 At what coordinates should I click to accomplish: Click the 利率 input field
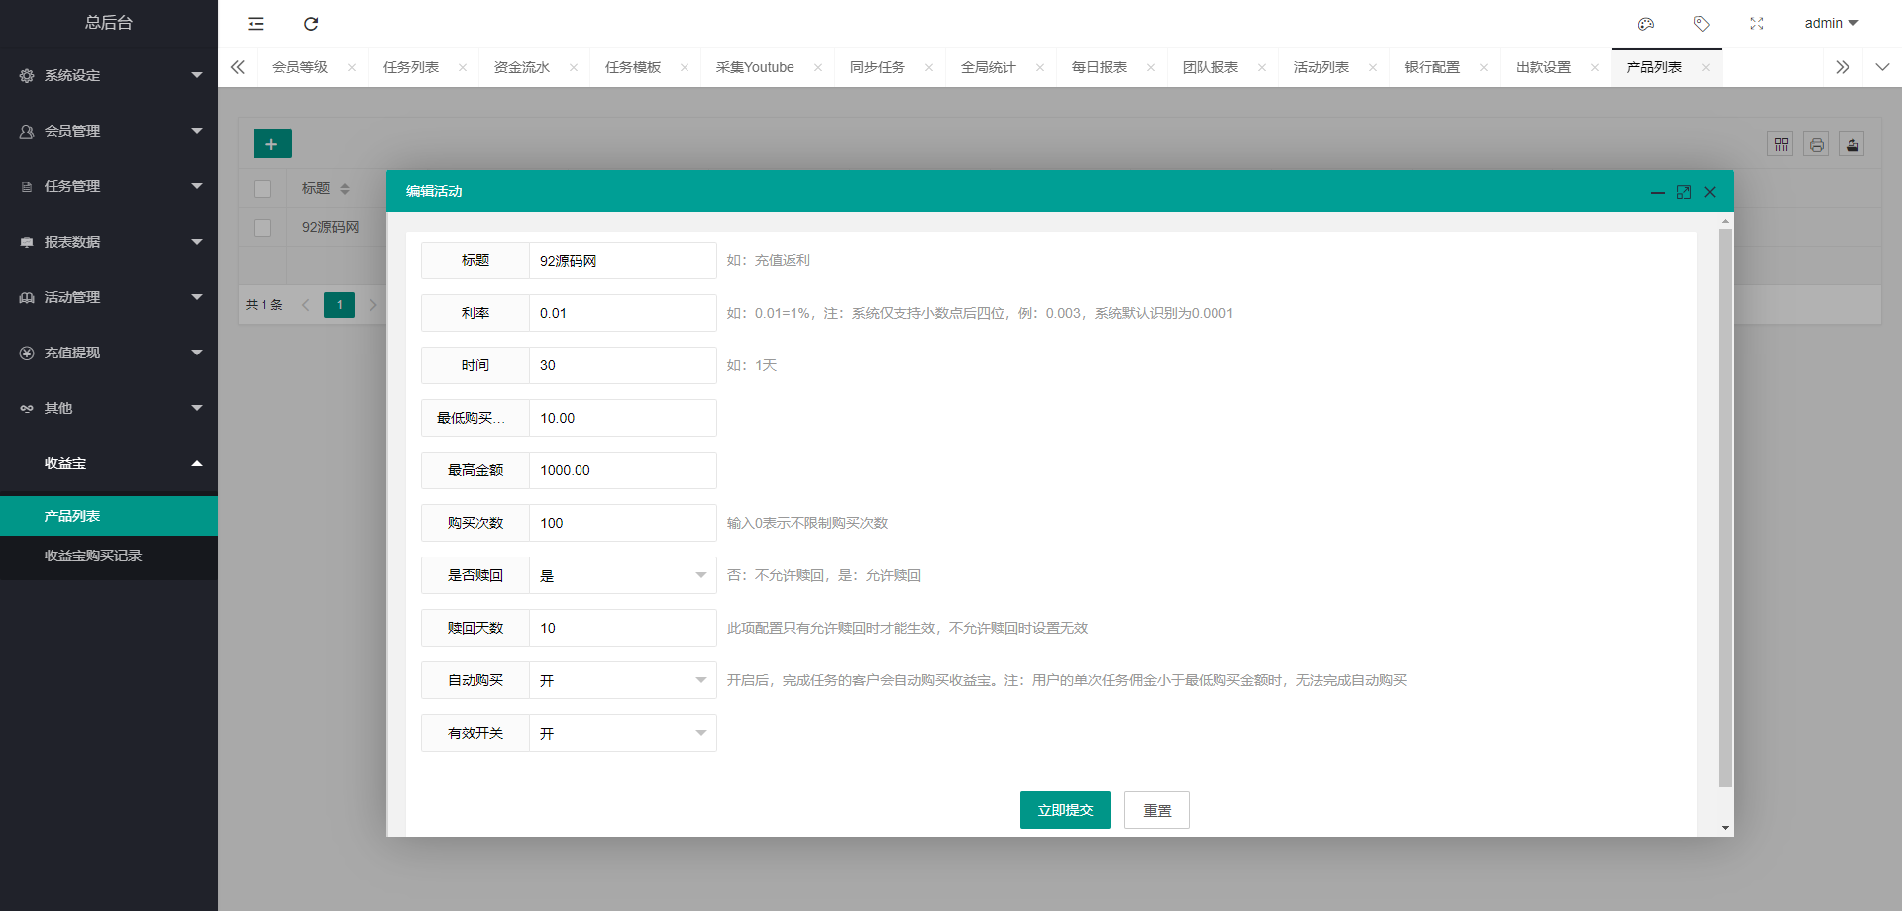[622, 313]
